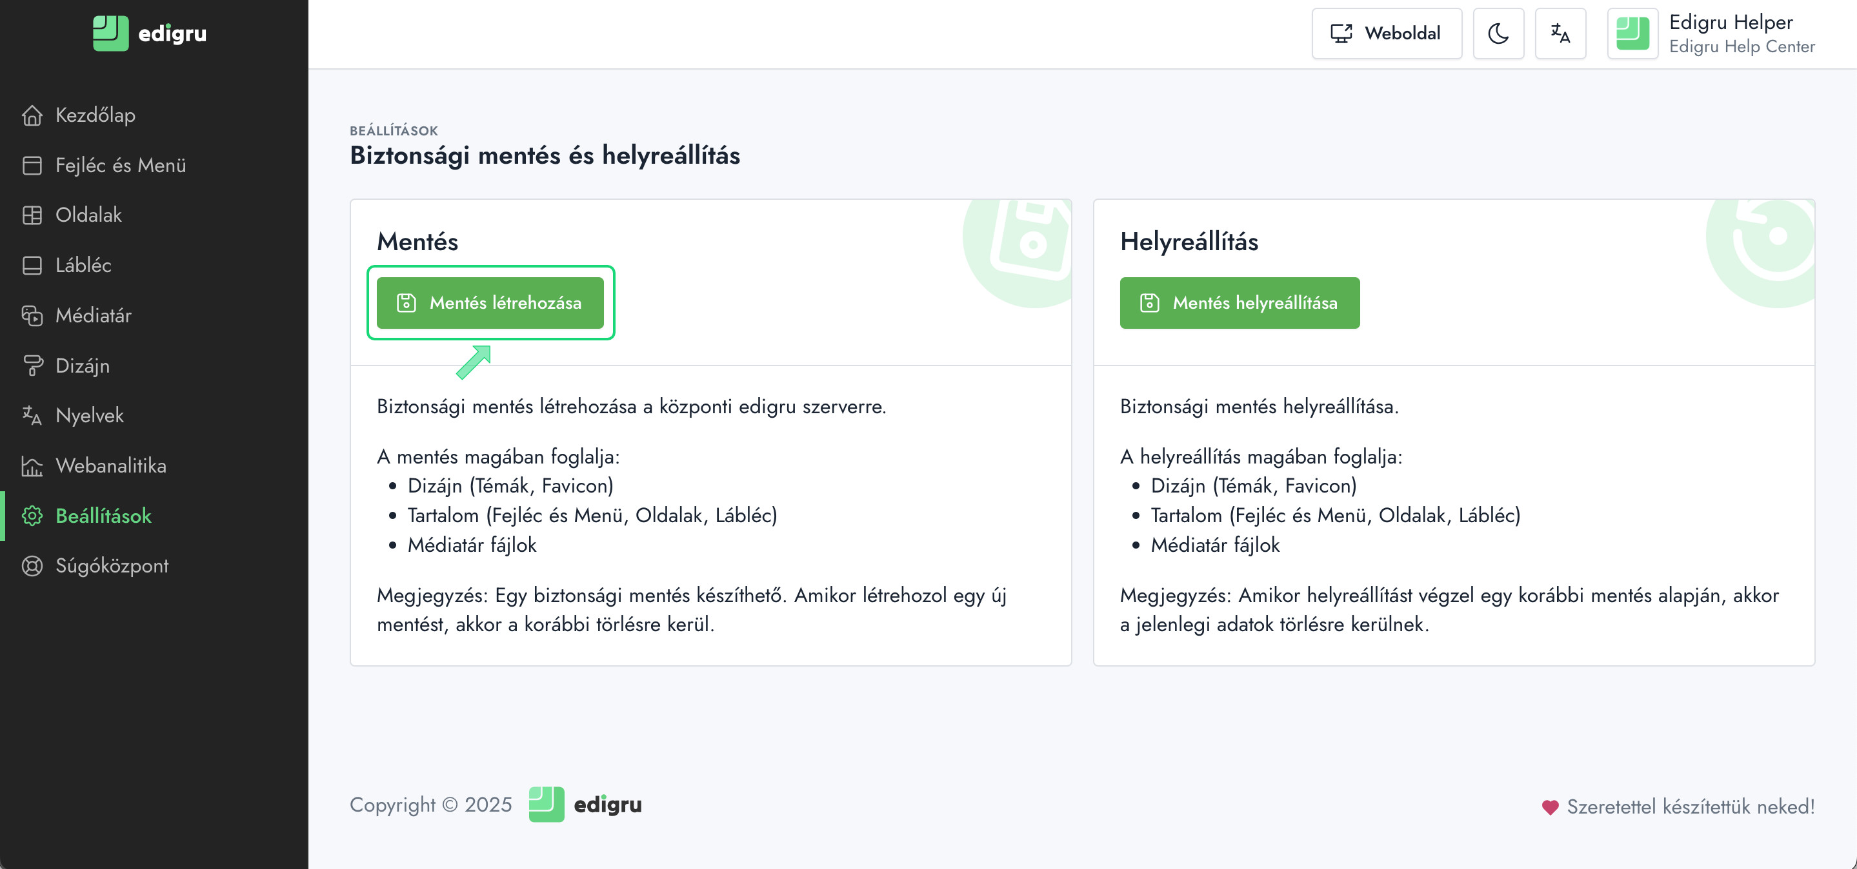
Task: Open the language translation switcher
Action: tap(1560, 33)
